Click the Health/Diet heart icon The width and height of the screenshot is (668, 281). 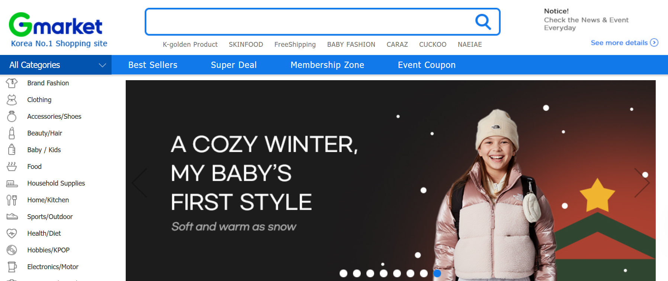[12, 233]
